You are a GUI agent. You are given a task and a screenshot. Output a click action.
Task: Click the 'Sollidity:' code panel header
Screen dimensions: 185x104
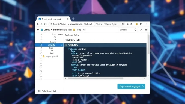(x=105, y=45)
